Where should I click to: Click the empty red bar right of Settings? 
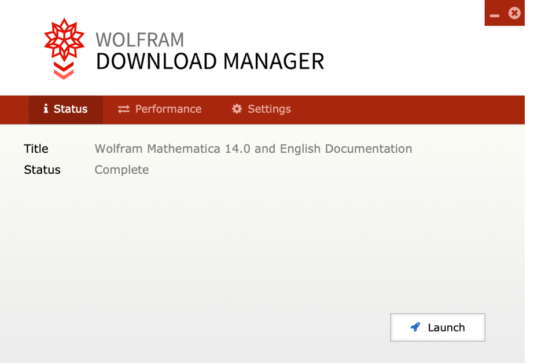pyautogui.click(x=408, y=109)
